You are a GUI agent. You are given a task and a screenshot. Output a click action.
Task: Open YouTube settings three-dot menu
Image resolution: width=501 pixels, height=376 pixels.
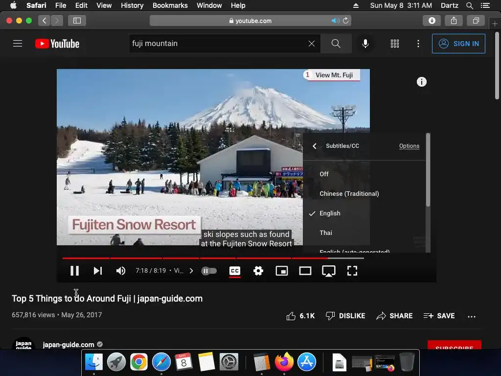418,44
